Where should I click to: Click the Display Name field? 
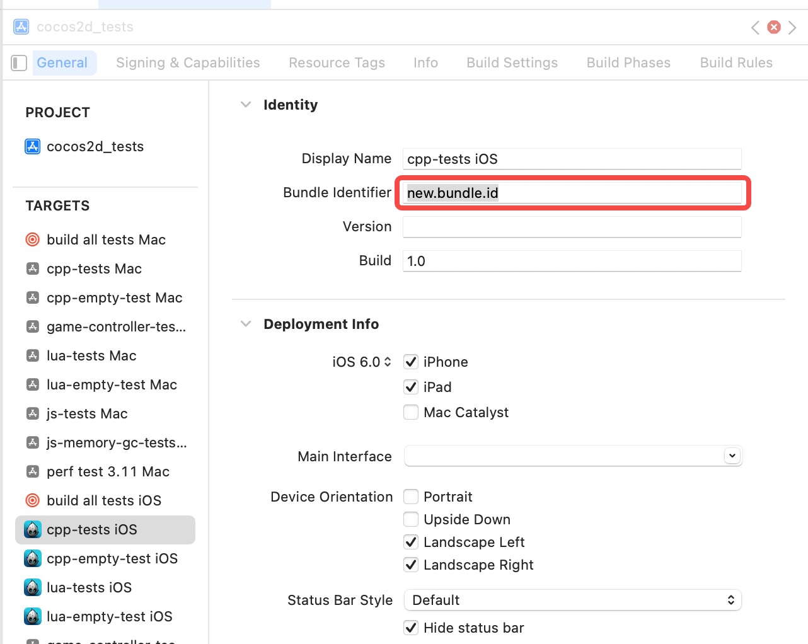(x=572, y=159)
